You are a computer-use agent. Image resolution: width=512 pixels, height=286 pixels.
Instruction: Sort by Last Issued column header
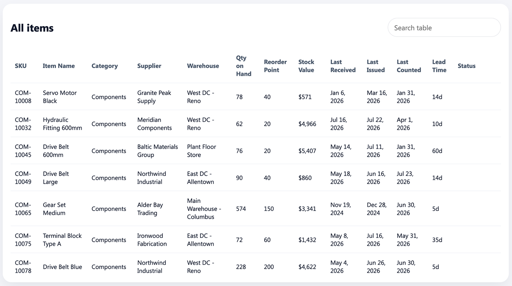[376, 66]
